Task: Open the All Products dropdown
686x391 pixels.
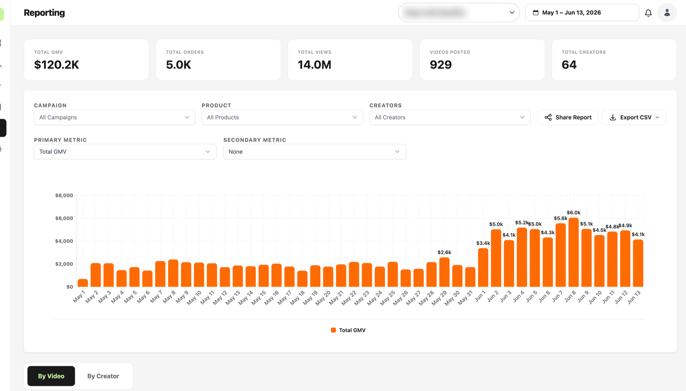Action: (282, 117)
